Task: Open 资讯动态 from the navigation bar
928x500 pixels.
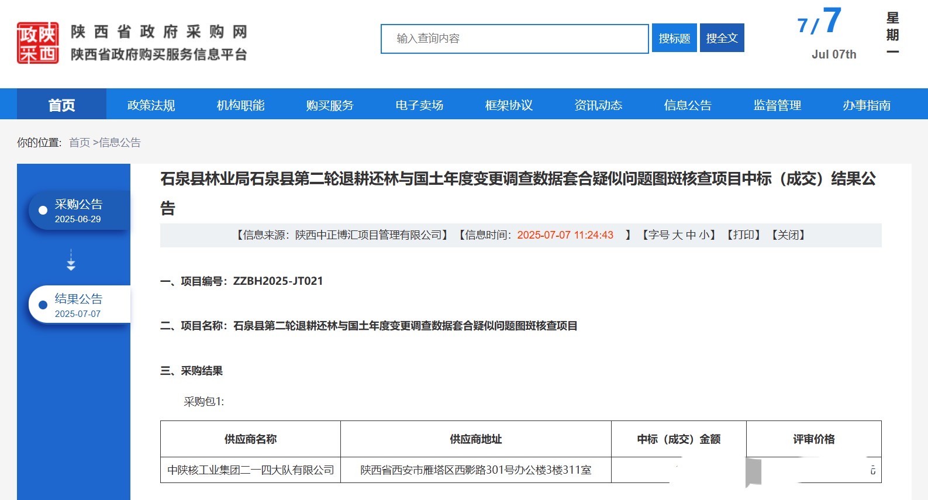Action: pyautogui.click(x=598, y=105)
